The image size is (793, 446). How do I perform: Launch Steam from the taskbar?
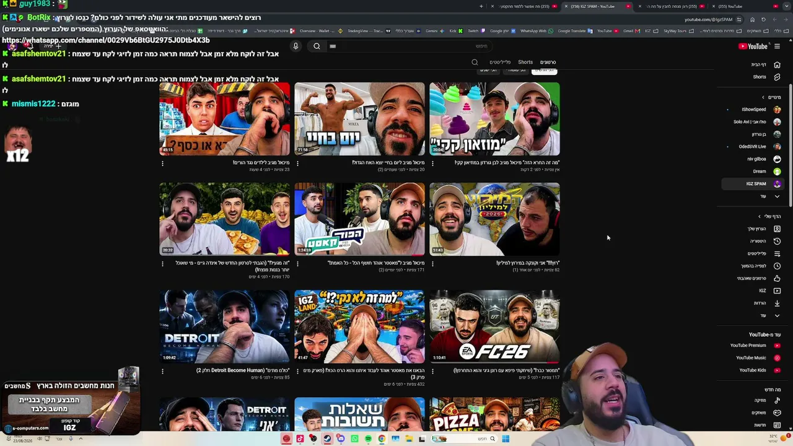[x=327, y=439]
